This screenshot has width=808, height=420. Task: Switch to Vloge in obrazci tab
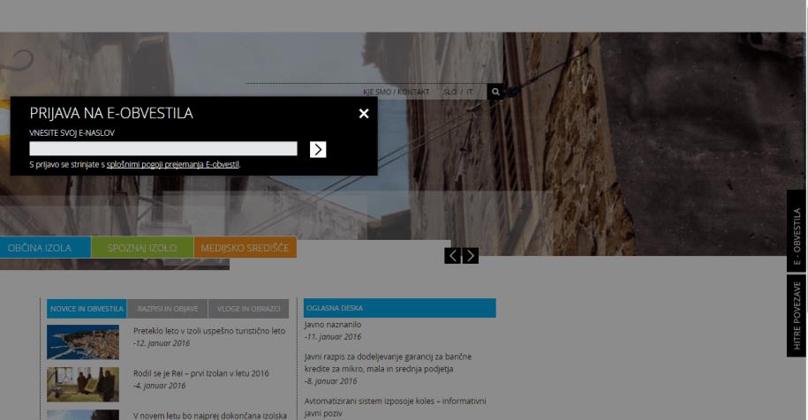click(x=247, y=309)
